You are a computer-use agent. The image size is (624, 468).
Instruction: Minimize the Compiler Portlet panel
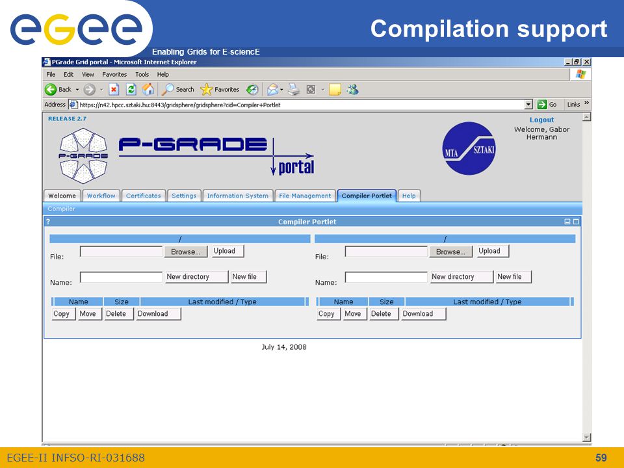coord(567,222)
